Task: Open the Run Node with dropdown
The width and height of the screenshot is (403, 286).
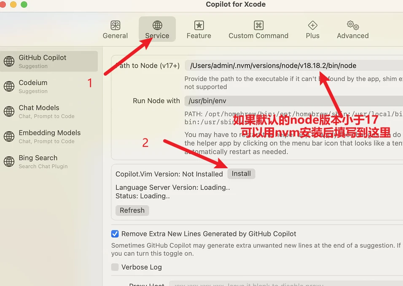Action: 294,101
